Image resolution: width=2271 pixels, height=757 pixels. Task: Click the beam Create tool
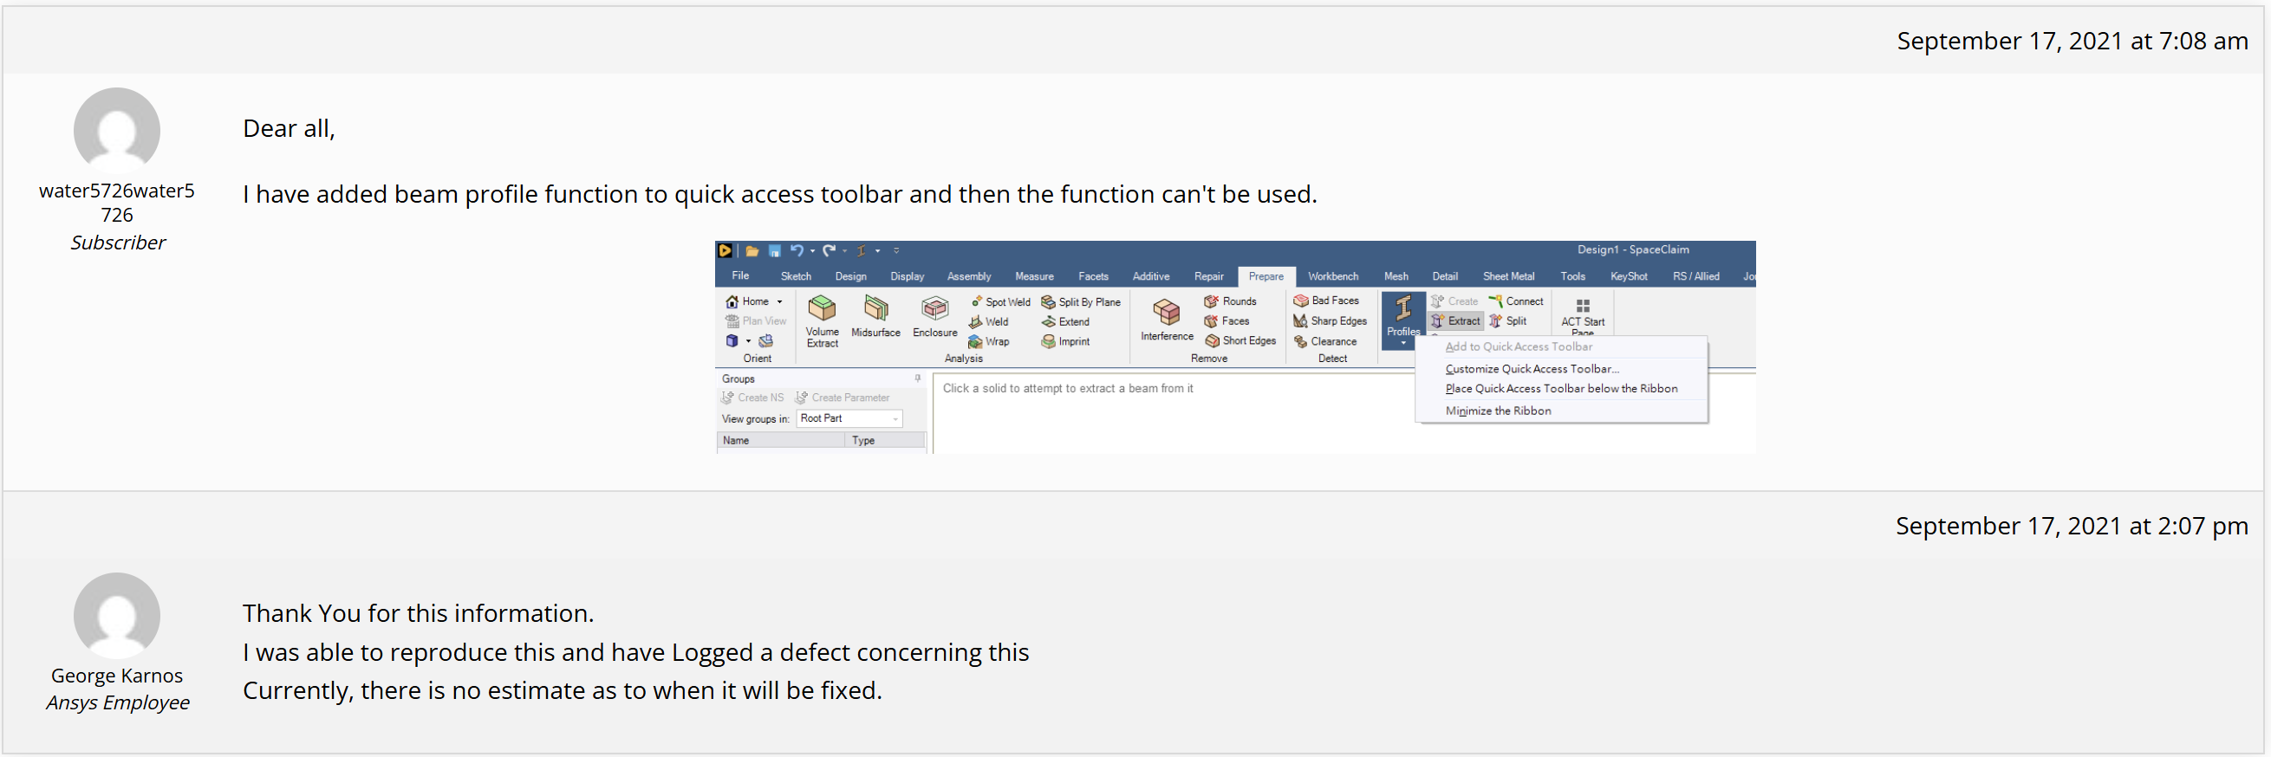(1454, 301)
